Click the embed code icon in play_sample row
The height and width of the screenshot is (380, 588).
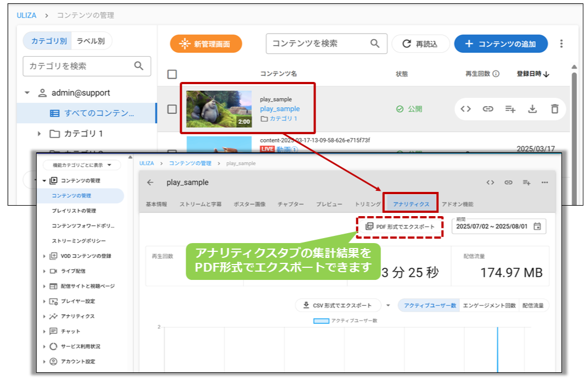click(465, 109)
